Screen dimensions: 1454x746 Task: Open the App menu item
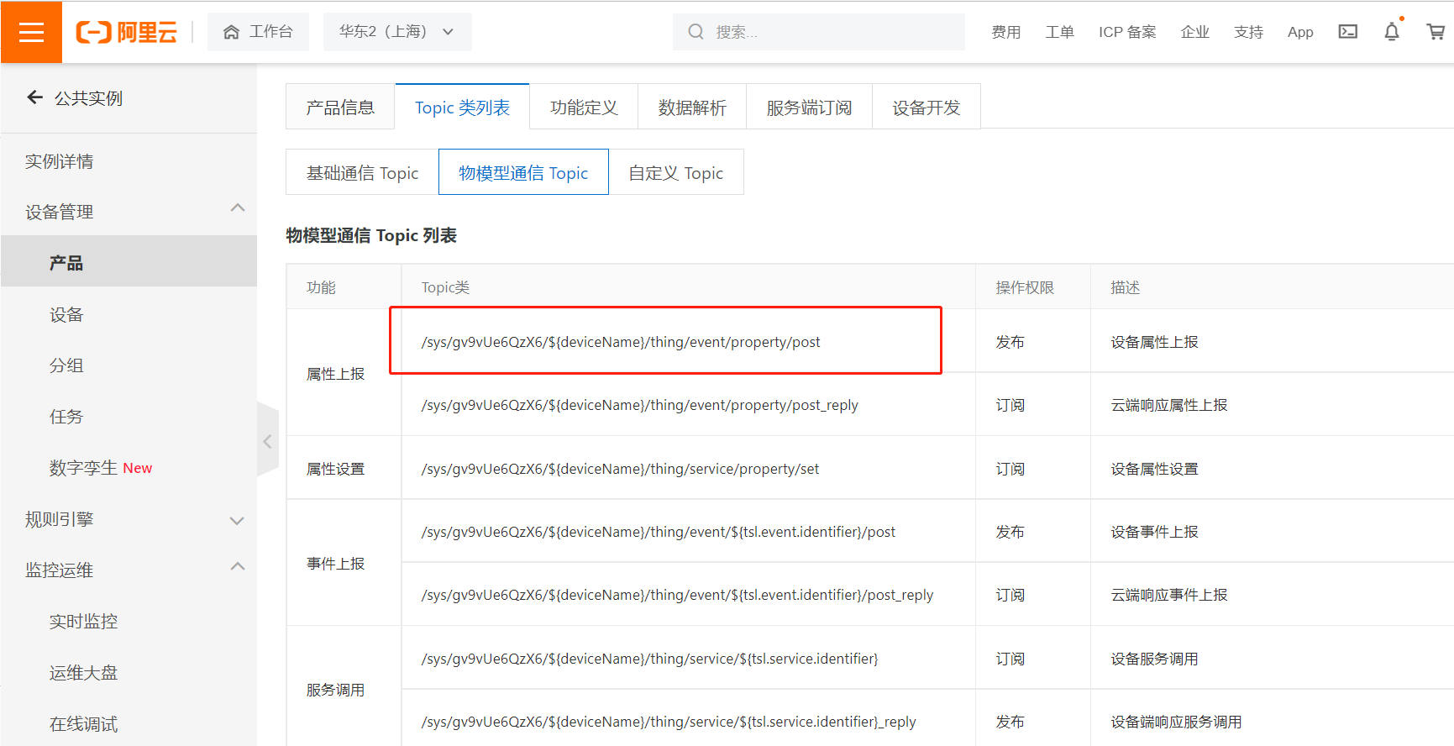[x=1300, y=32]
